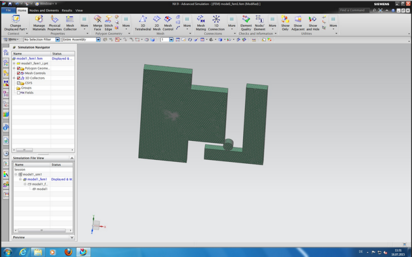Open the Menu dropdown
This screenshot has height=257, width=412.
tap(11, 40)
